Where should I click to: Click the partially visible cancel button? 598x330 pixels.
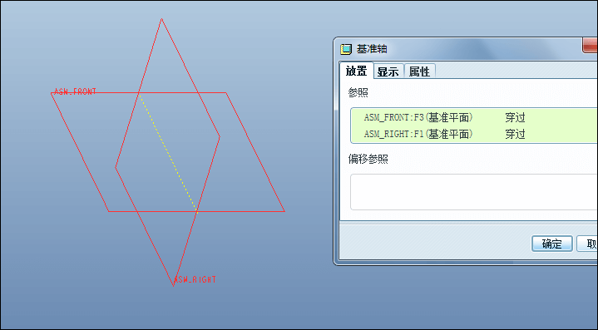pos(587,244)
